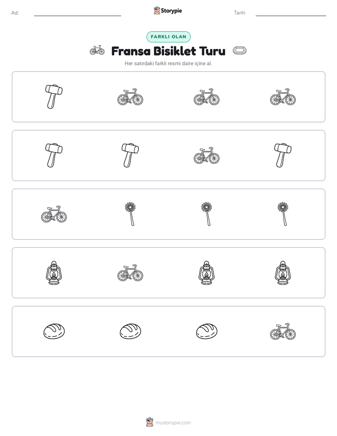Click the Fransa Bisiklet Turu title
This screenshot has height=436, width=337.
pyautogui.click(x=168, y=51)
